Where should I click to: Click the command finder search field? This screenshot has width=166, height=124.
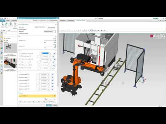point(154,21)
